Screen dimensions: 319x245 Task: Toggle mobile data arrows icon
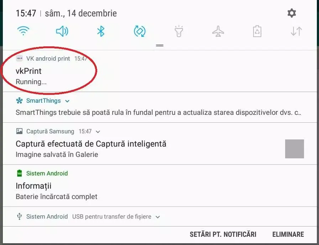[296, 31]
